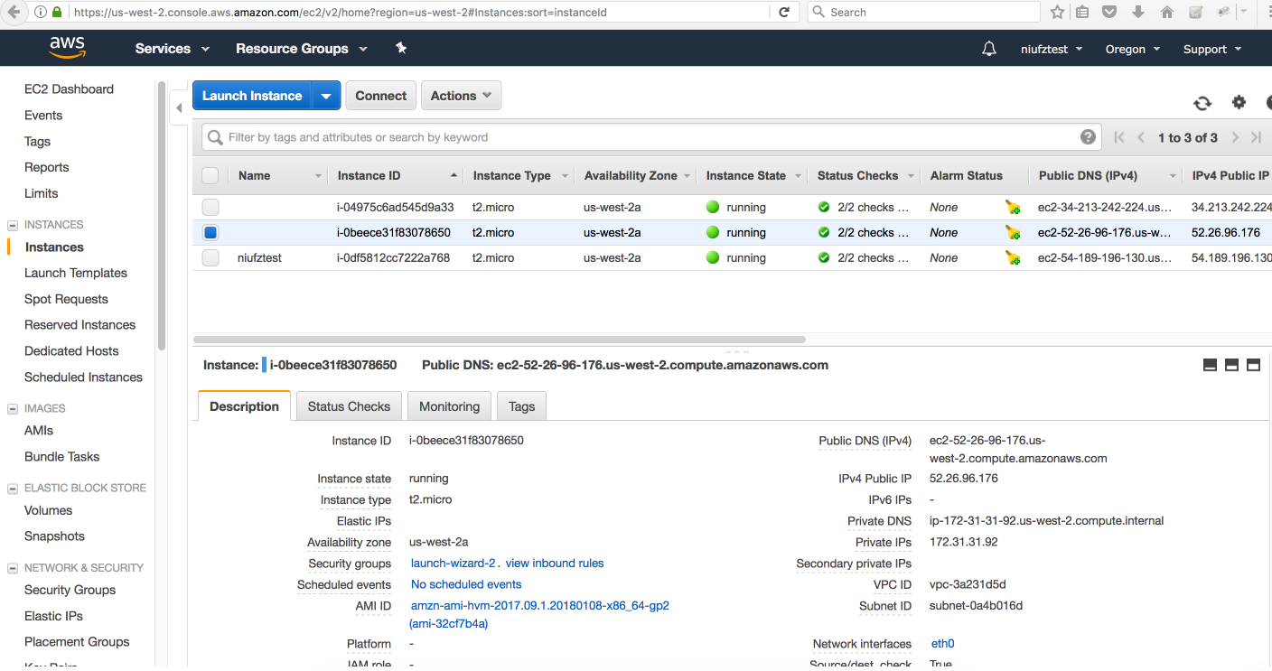Open Support menu

click(1212, 49)
